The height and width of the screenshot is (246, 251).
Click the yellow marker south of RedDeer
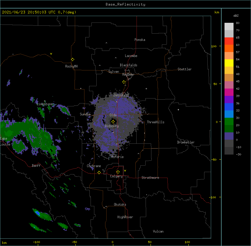pyautogui.click(x=124, y=82)
